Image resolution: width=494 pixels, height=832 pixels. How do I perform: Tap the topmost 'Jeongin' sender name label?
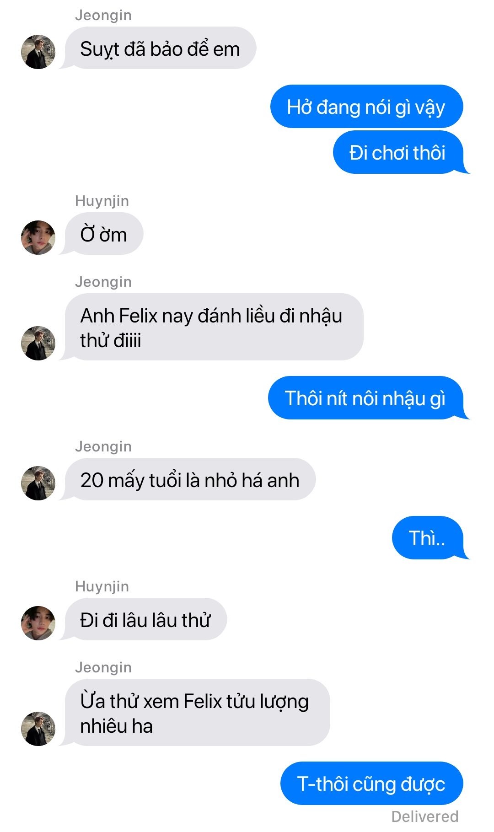click(x=103, y=15)
